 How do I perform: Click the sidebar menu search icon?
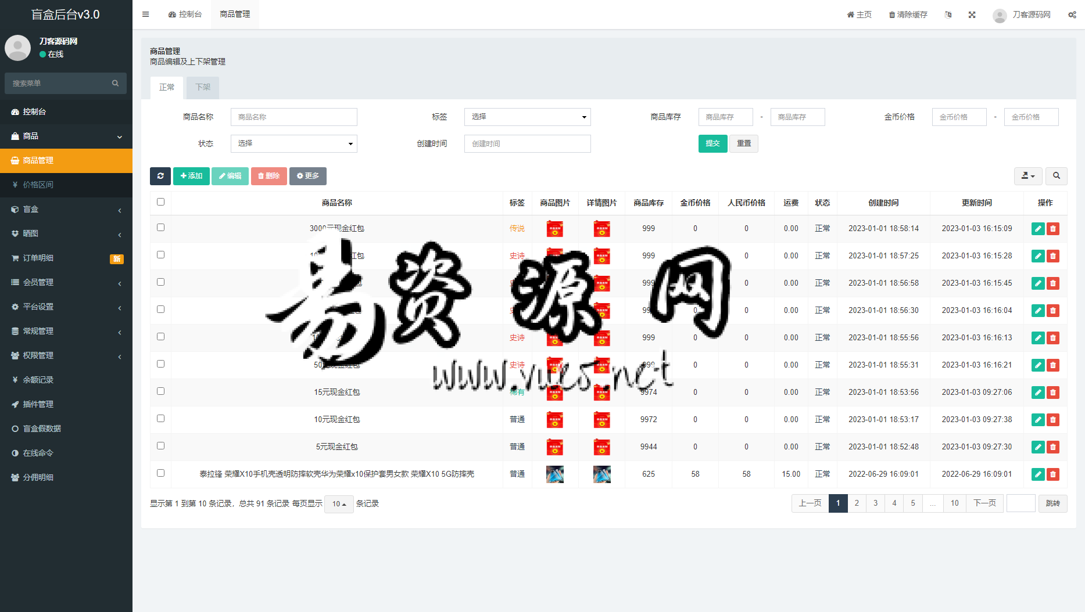coord(115,84)
